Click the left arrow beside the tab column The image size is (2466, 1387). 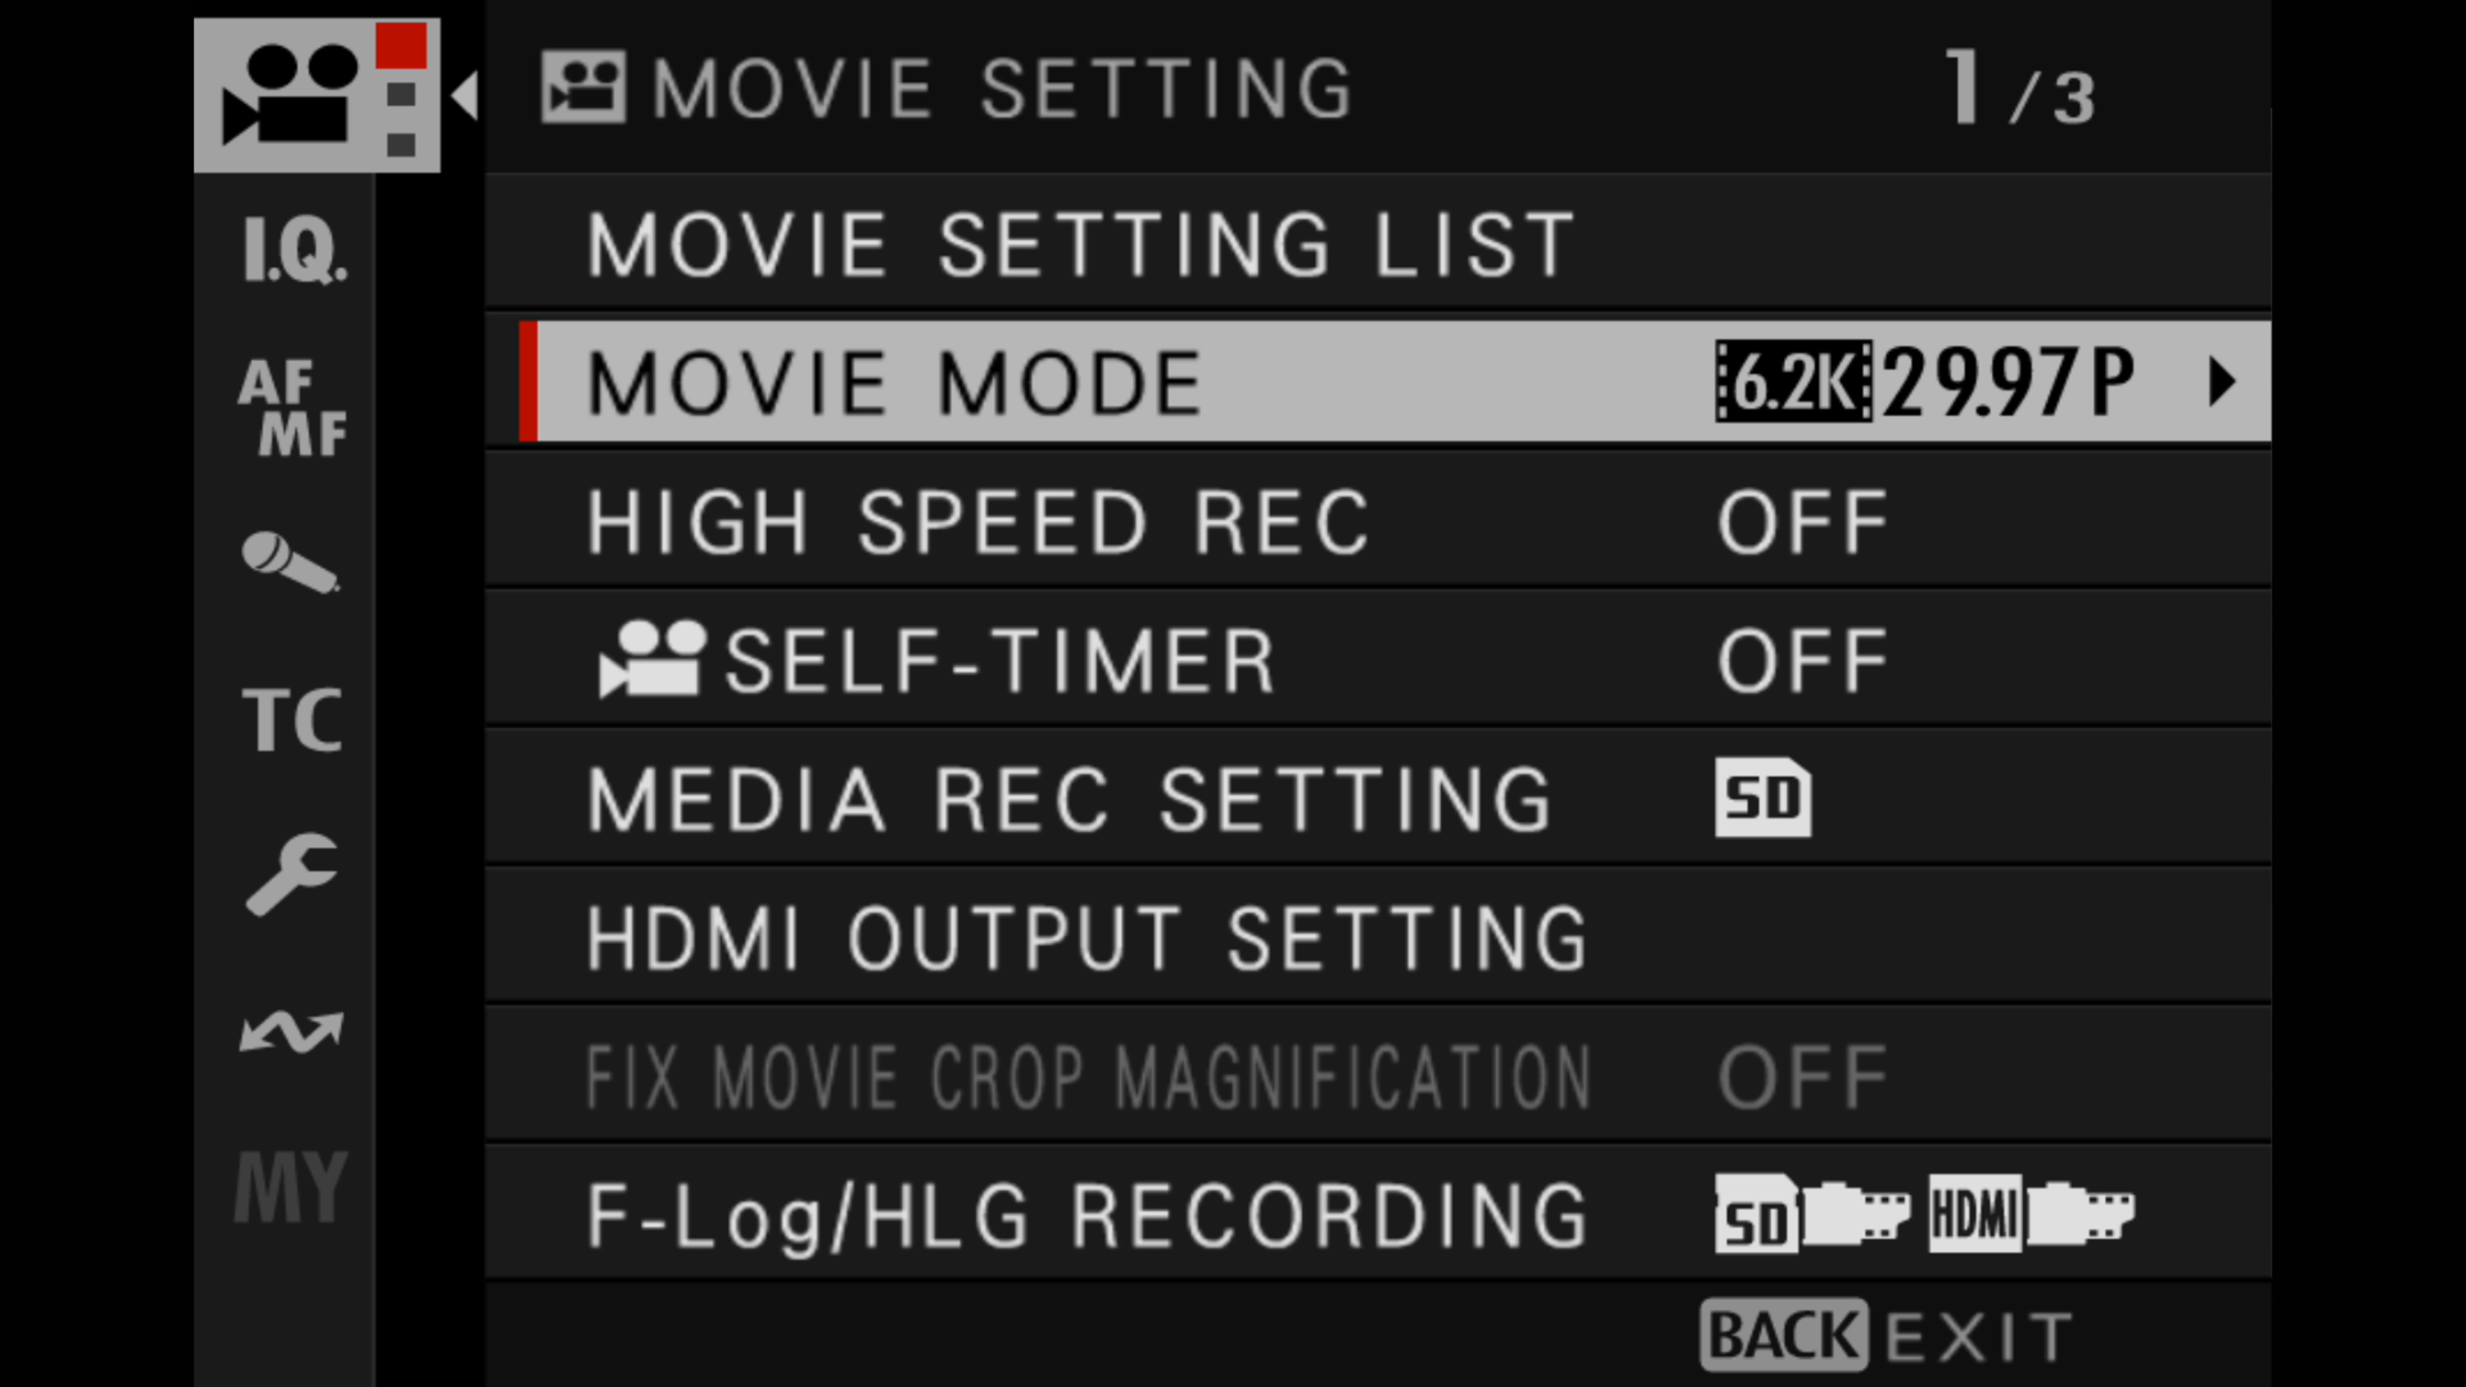tap(465, 96)
